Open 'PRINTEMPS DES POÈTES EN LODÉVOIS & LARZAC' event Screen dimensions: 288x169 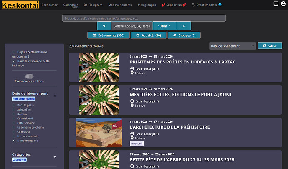pos(182,62)
